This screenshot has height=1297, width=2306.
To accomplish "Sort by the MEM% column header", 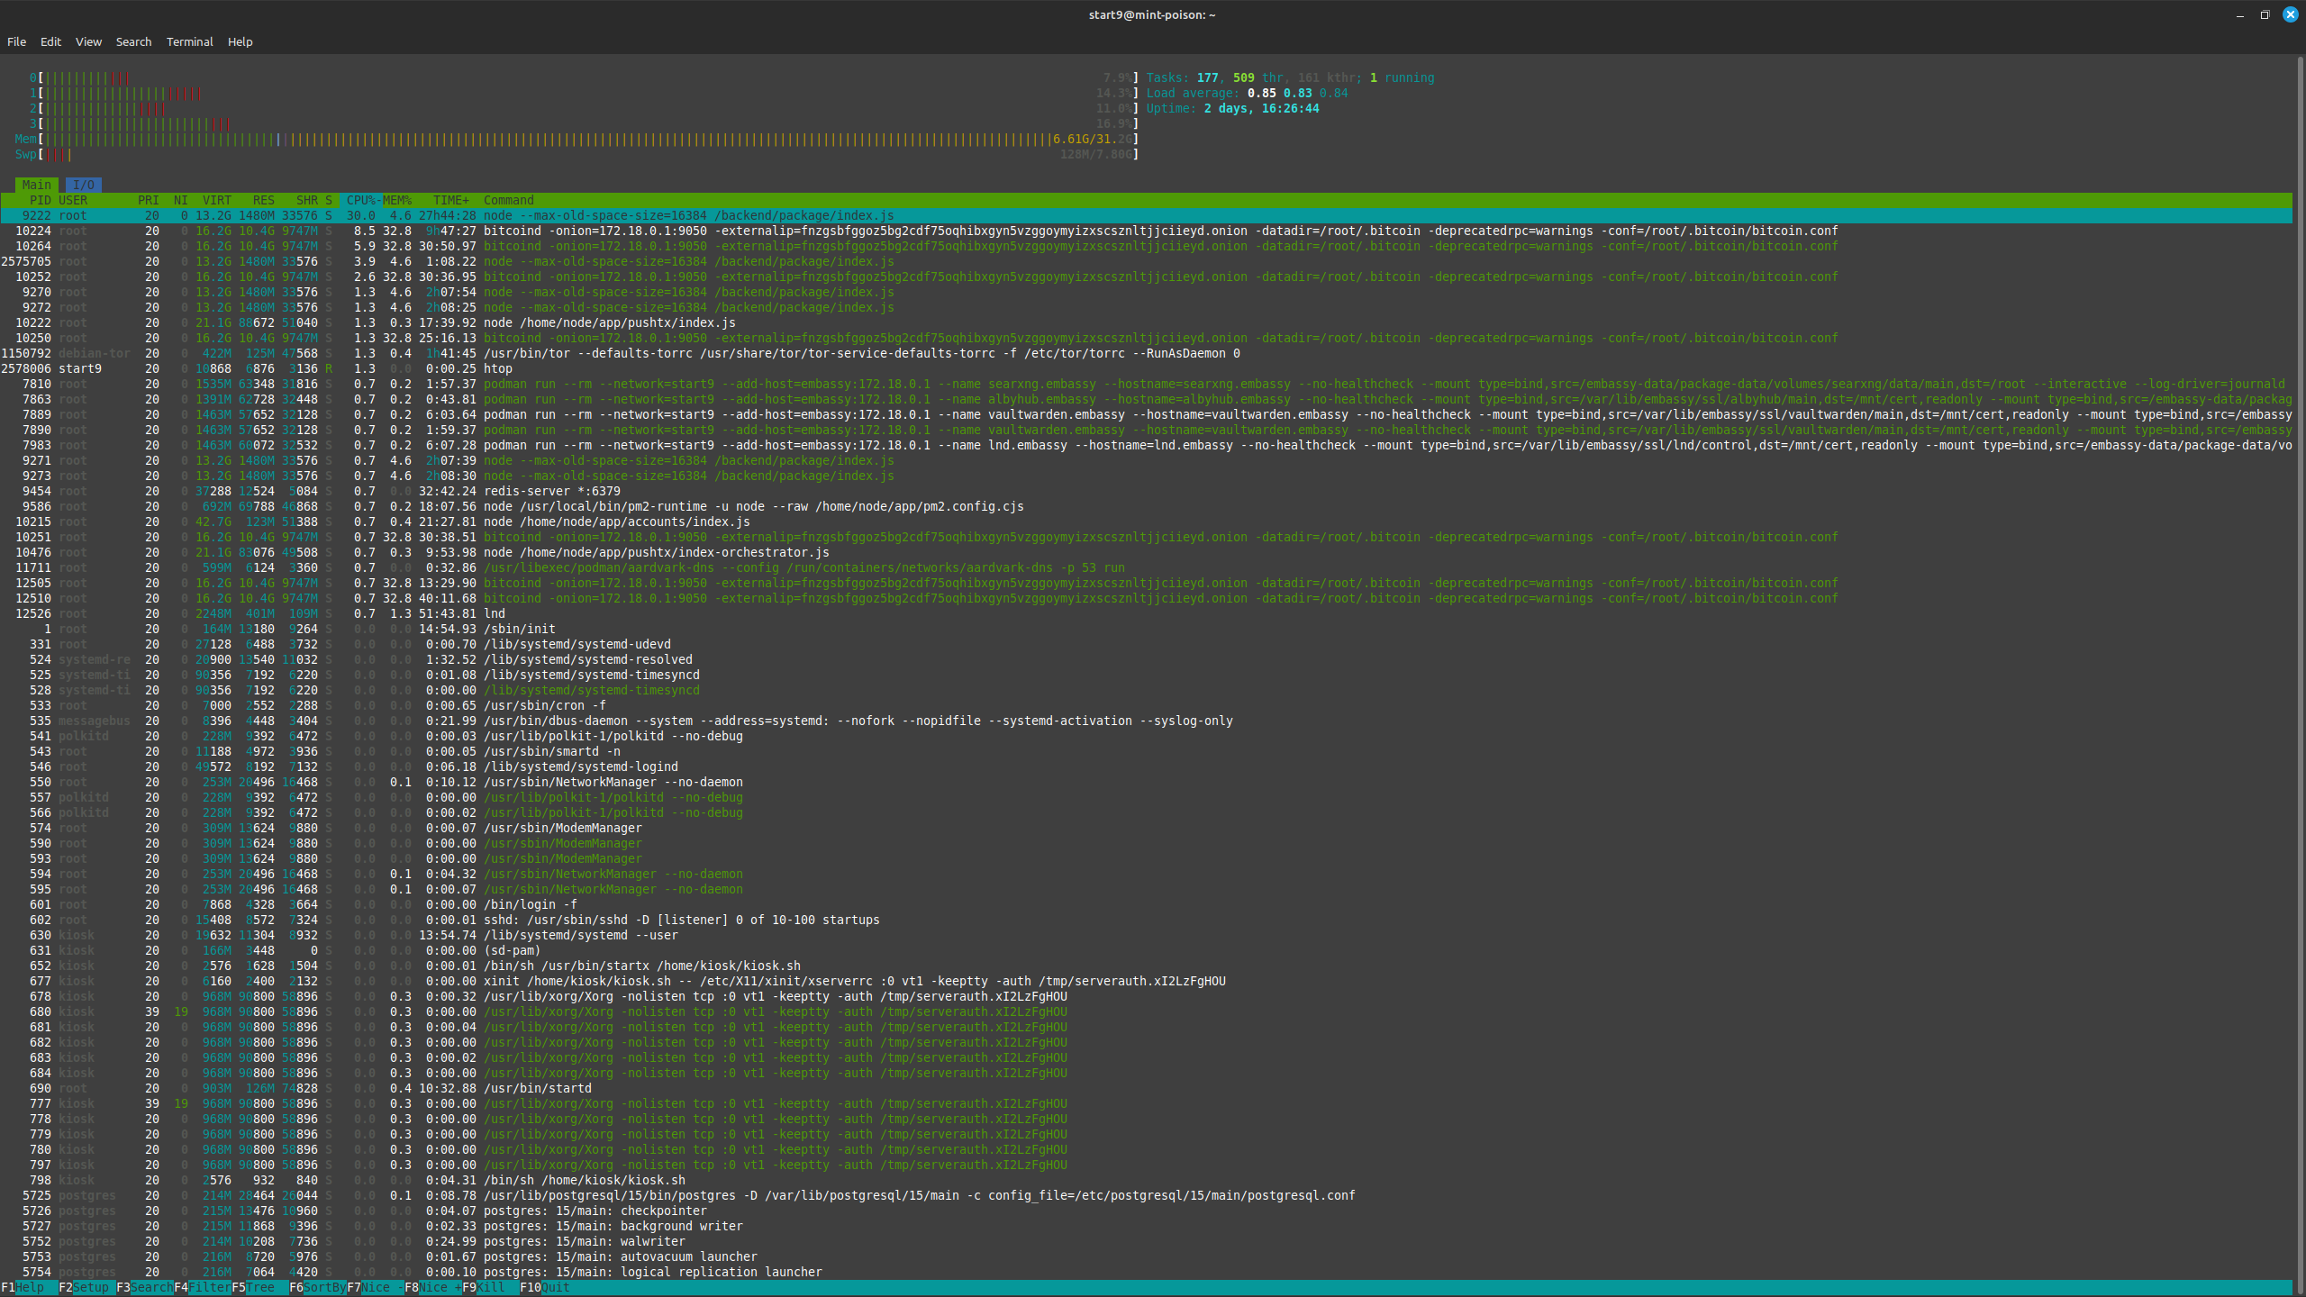I will click(396, 200).
